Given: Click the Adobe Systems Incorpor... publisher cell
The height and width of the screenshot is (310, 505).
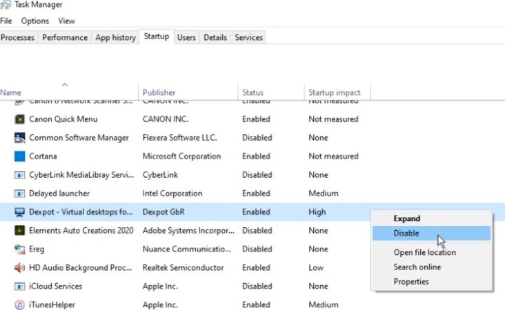Looking at the screenshot, I should (x=188, y=231).
